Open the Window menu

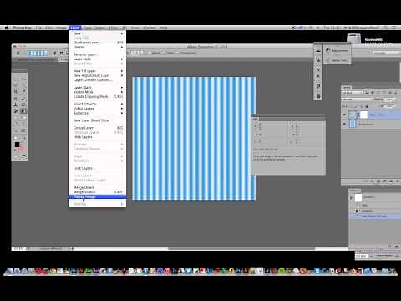(x=150, y=28)
